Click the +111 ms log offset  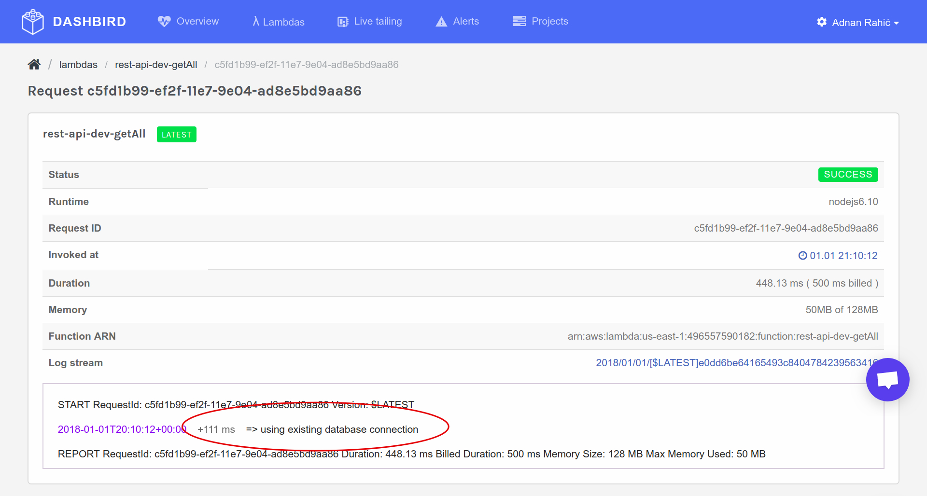pos(216,429)
